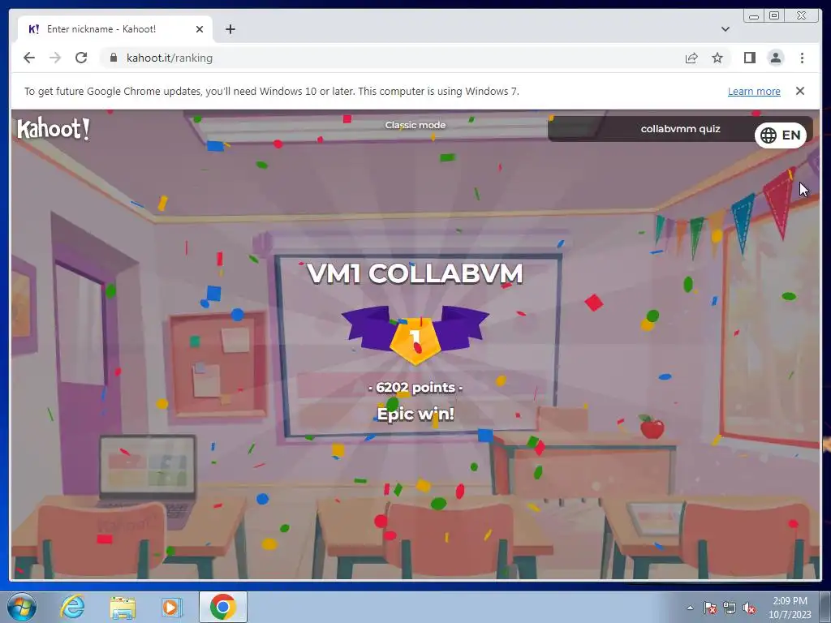Click the Kahoot! logo
This screenshot has height=623, width=831.
54,129
